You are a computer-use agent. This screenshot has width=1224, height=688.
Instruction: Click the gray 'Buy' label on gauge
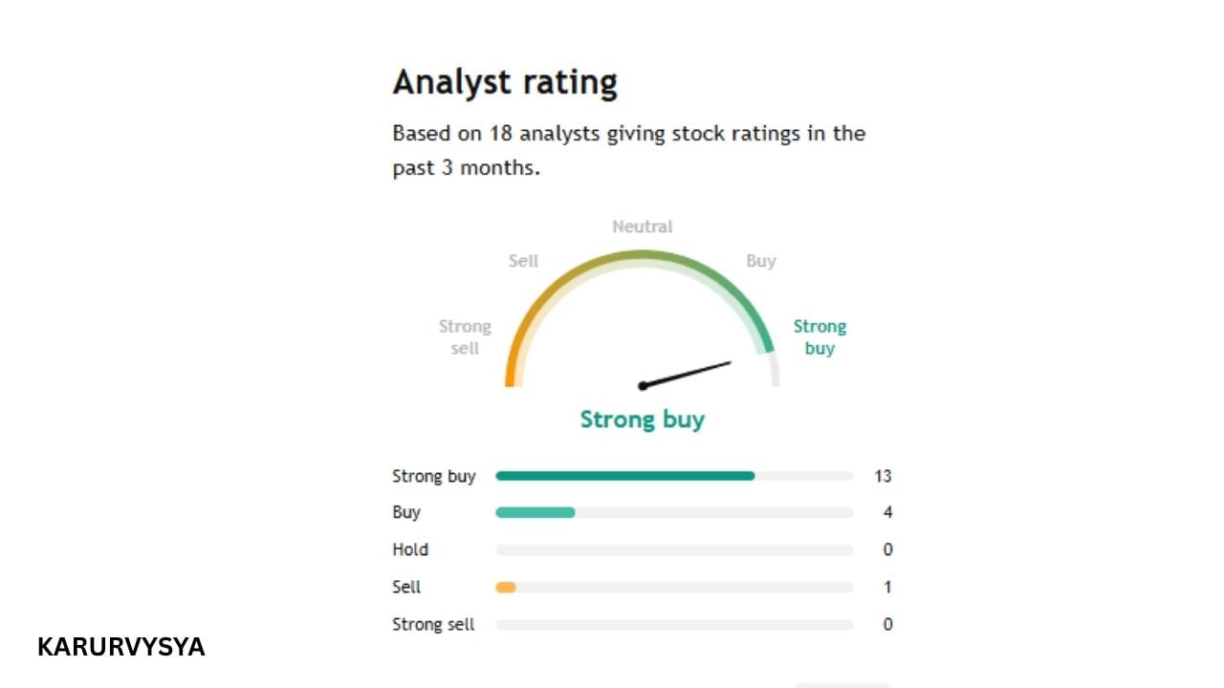tap(761, 261)
